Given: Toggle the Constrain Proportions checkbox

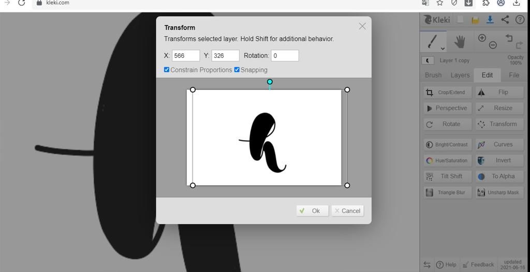Looking at the screenshot, I should [x=166, y=70].
